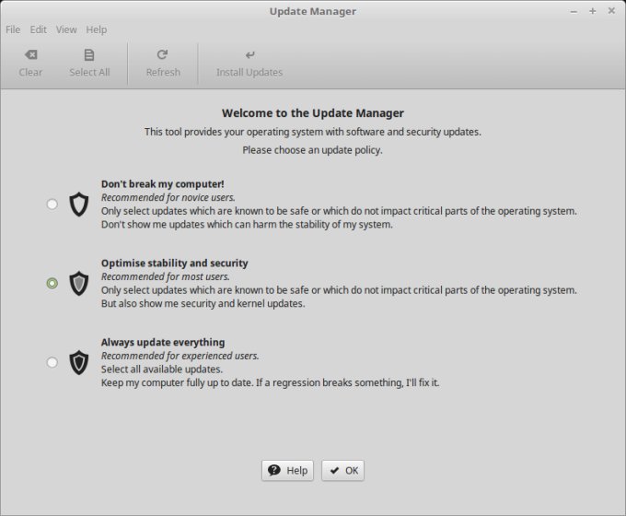Image resolution: width=626 pixels, height=516 pixels.
Task: Click "But also show me security and kernel updates."
Action: [x=203, y=303]
